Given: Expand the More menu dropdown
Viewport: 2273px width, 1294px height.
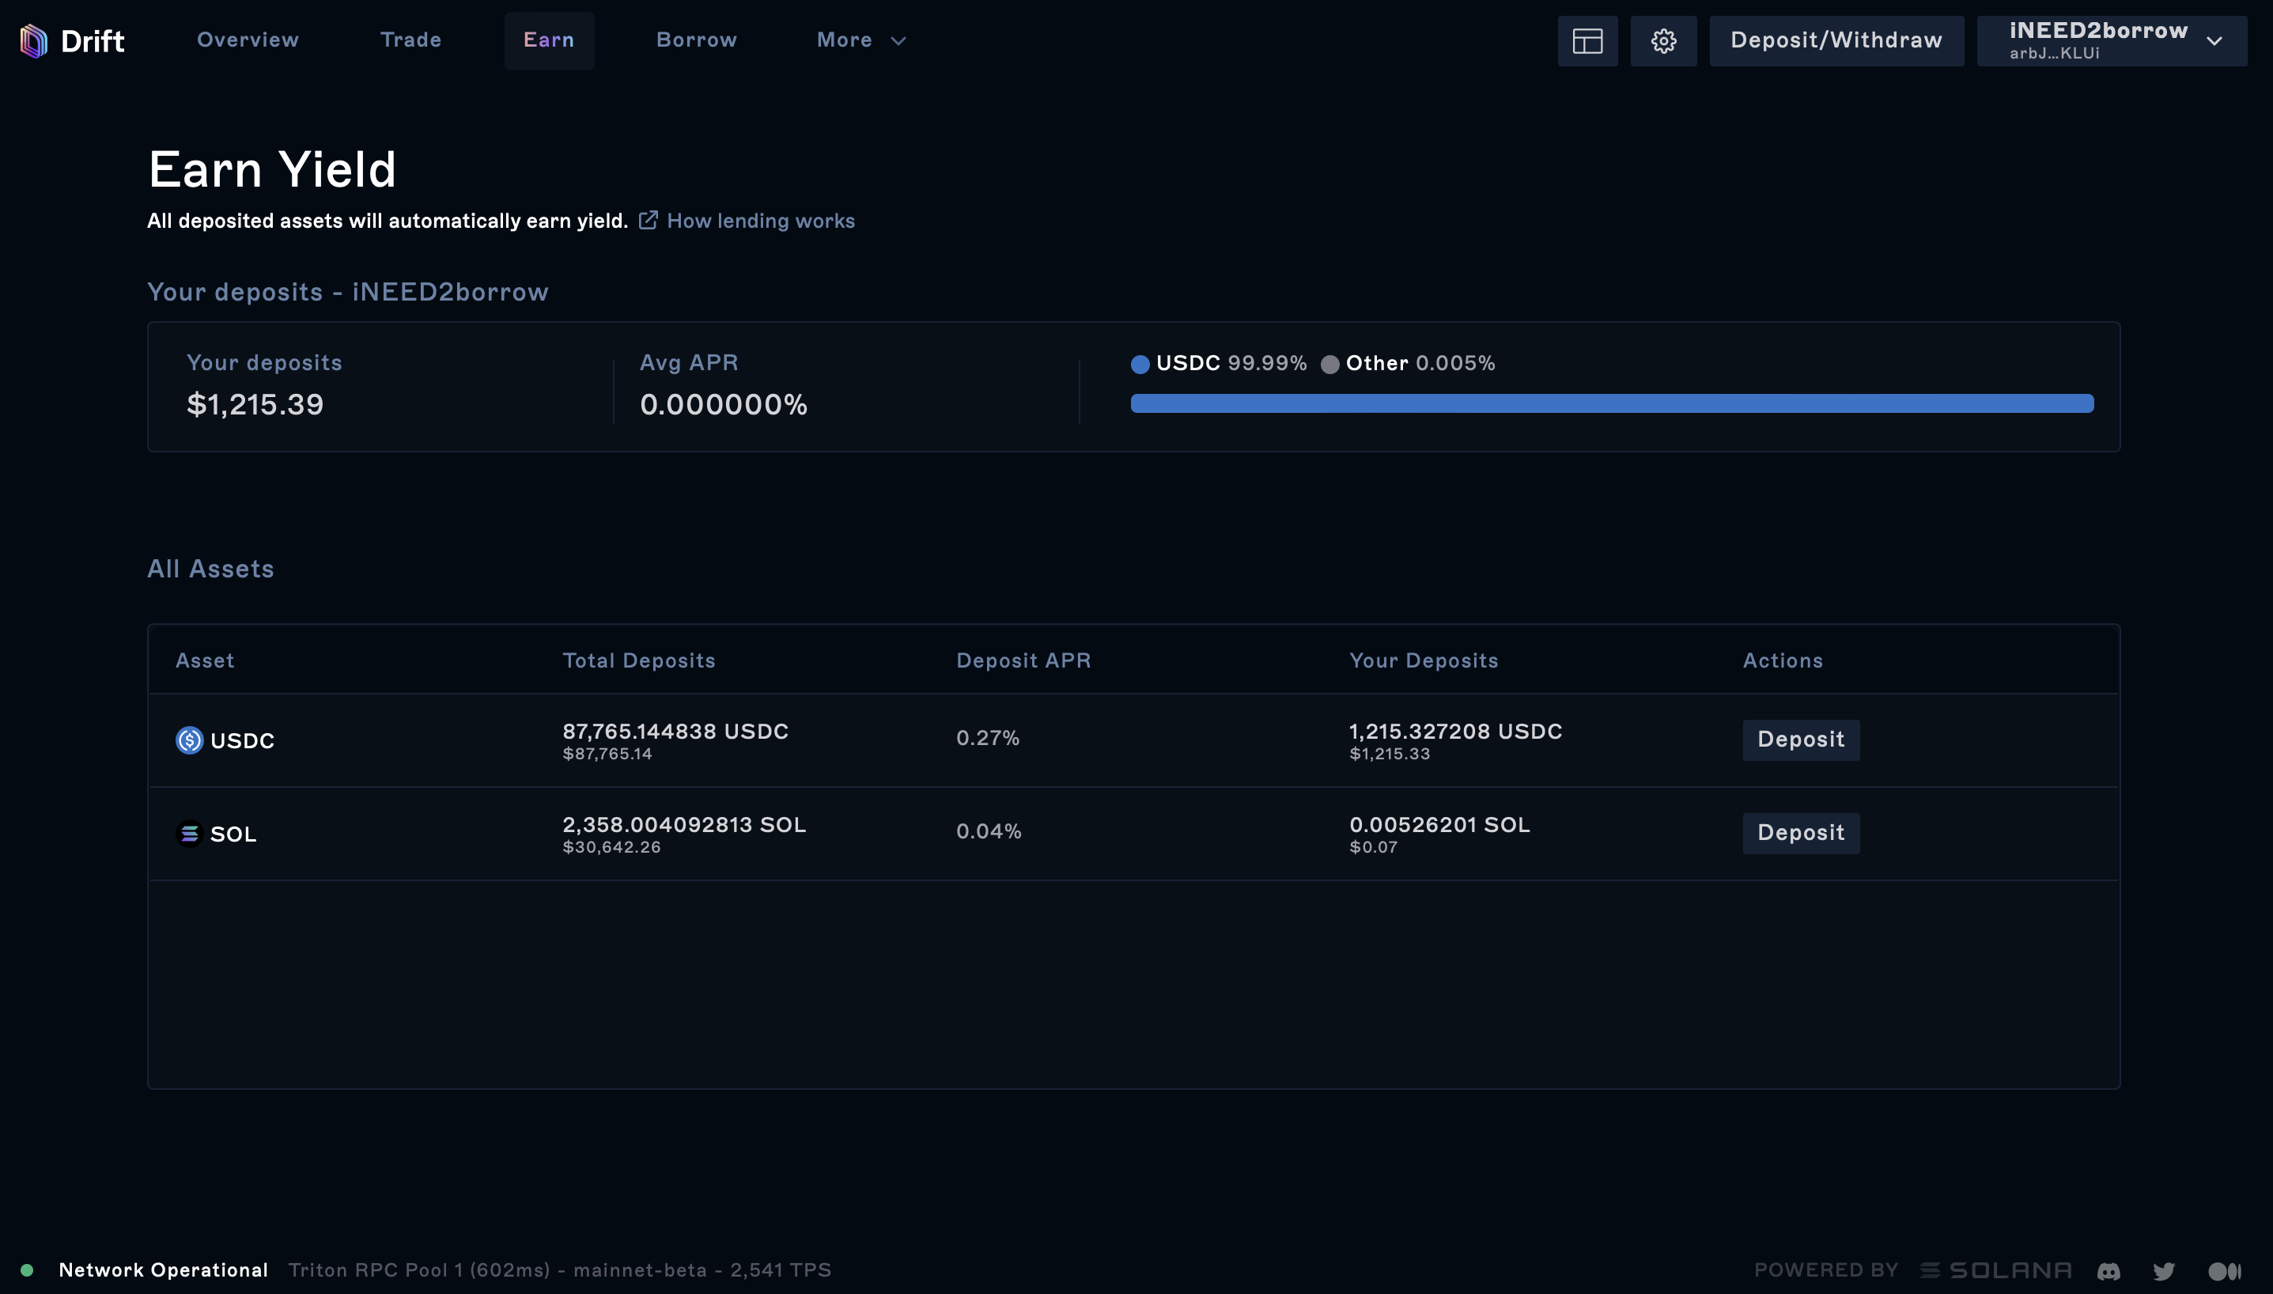Looking at the screenshot, I should (x=861, y=41).
